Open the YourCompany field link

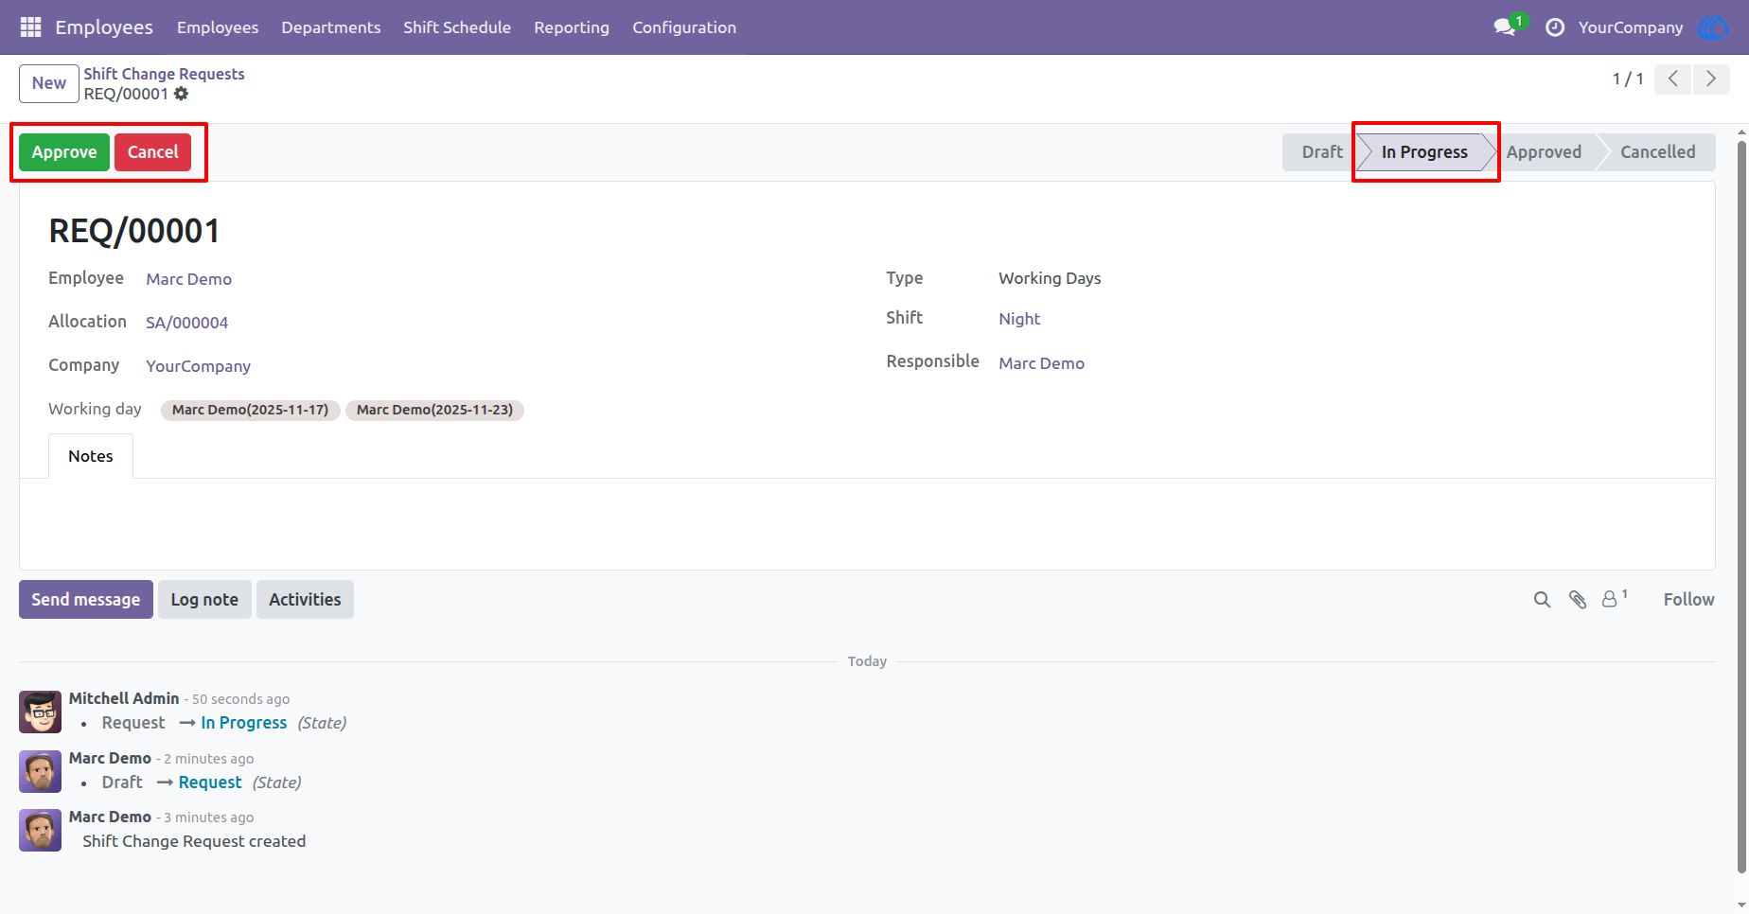[198, 366]
